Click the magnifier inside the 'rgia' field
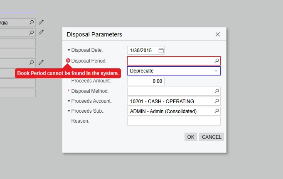The width and height of the screenshot is (283, 179). 32,22
